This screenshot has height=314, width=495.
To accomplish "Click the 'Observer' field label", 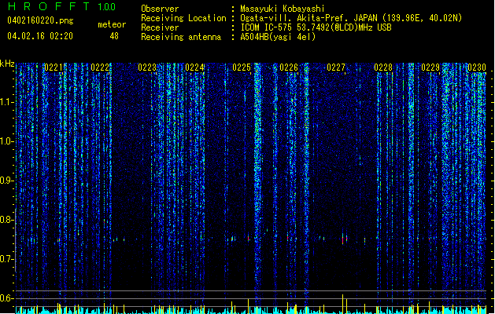I will point(160,9).
